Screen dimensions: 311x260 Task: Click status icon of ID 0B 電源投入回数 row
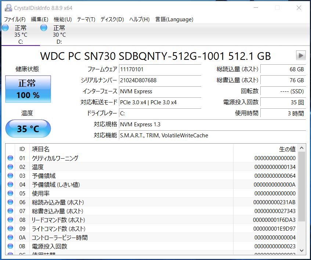(x=10, y=246)
